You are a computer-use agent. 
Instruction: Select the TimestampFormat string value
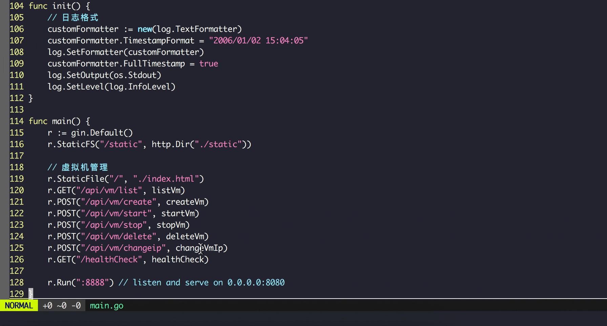pyautogui.click(x=258, y=40)
